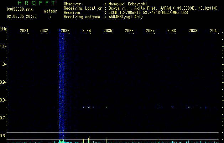
Task: Click the green echo dot at 2035
Action: coord(106,108)
